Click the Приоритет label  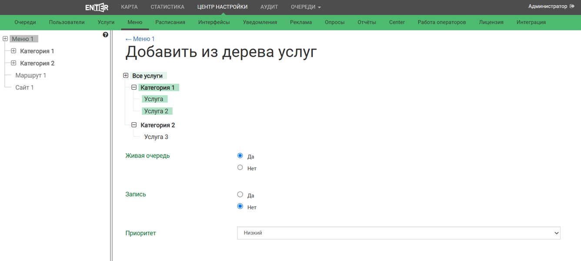click(140, 233)
